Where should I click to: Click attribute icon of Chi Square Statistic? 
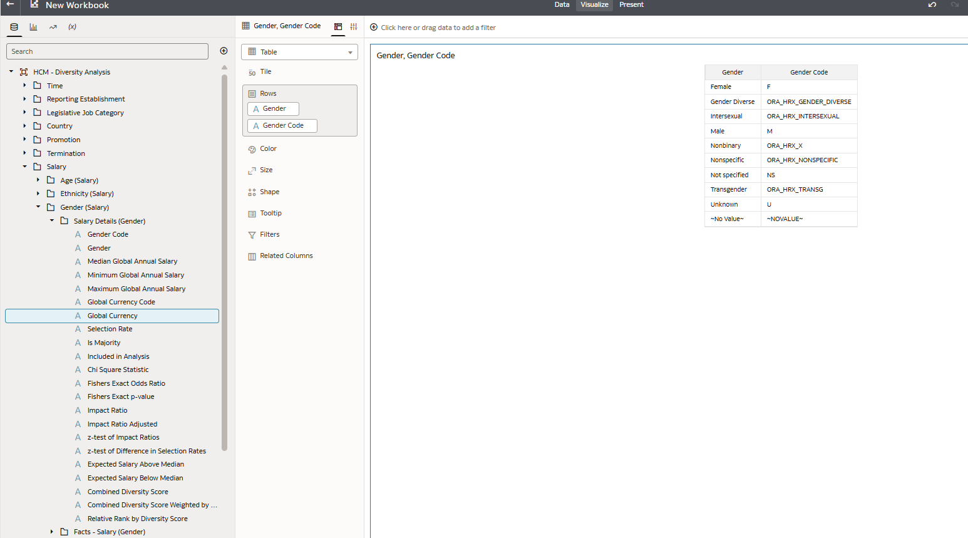78,370
